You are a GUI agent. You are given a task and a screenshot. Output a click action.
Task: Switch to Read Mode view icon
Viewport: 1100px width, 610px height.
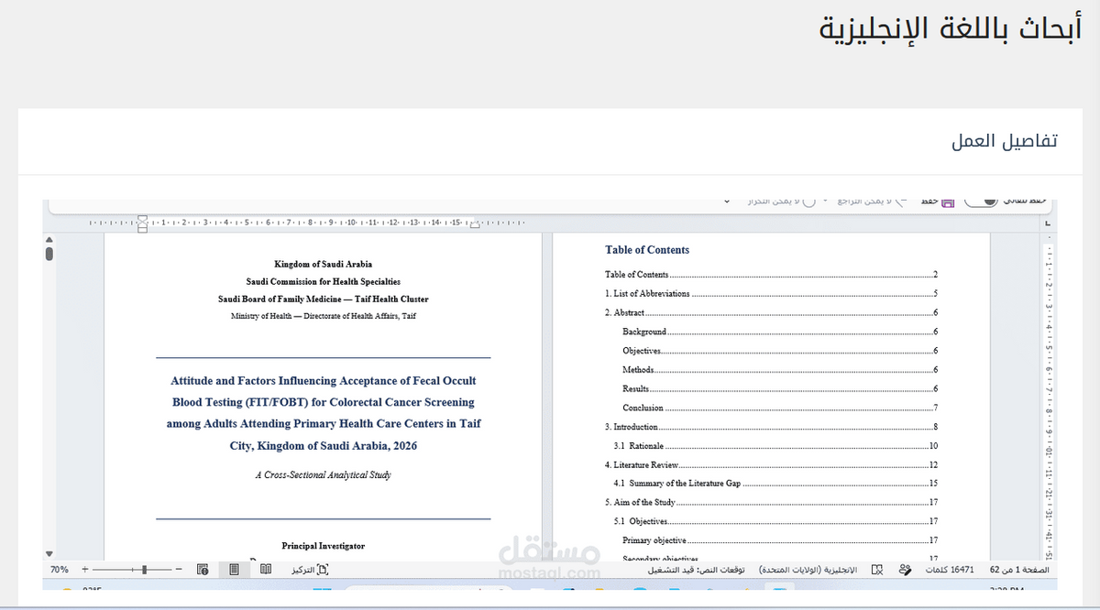coord(266,570)
